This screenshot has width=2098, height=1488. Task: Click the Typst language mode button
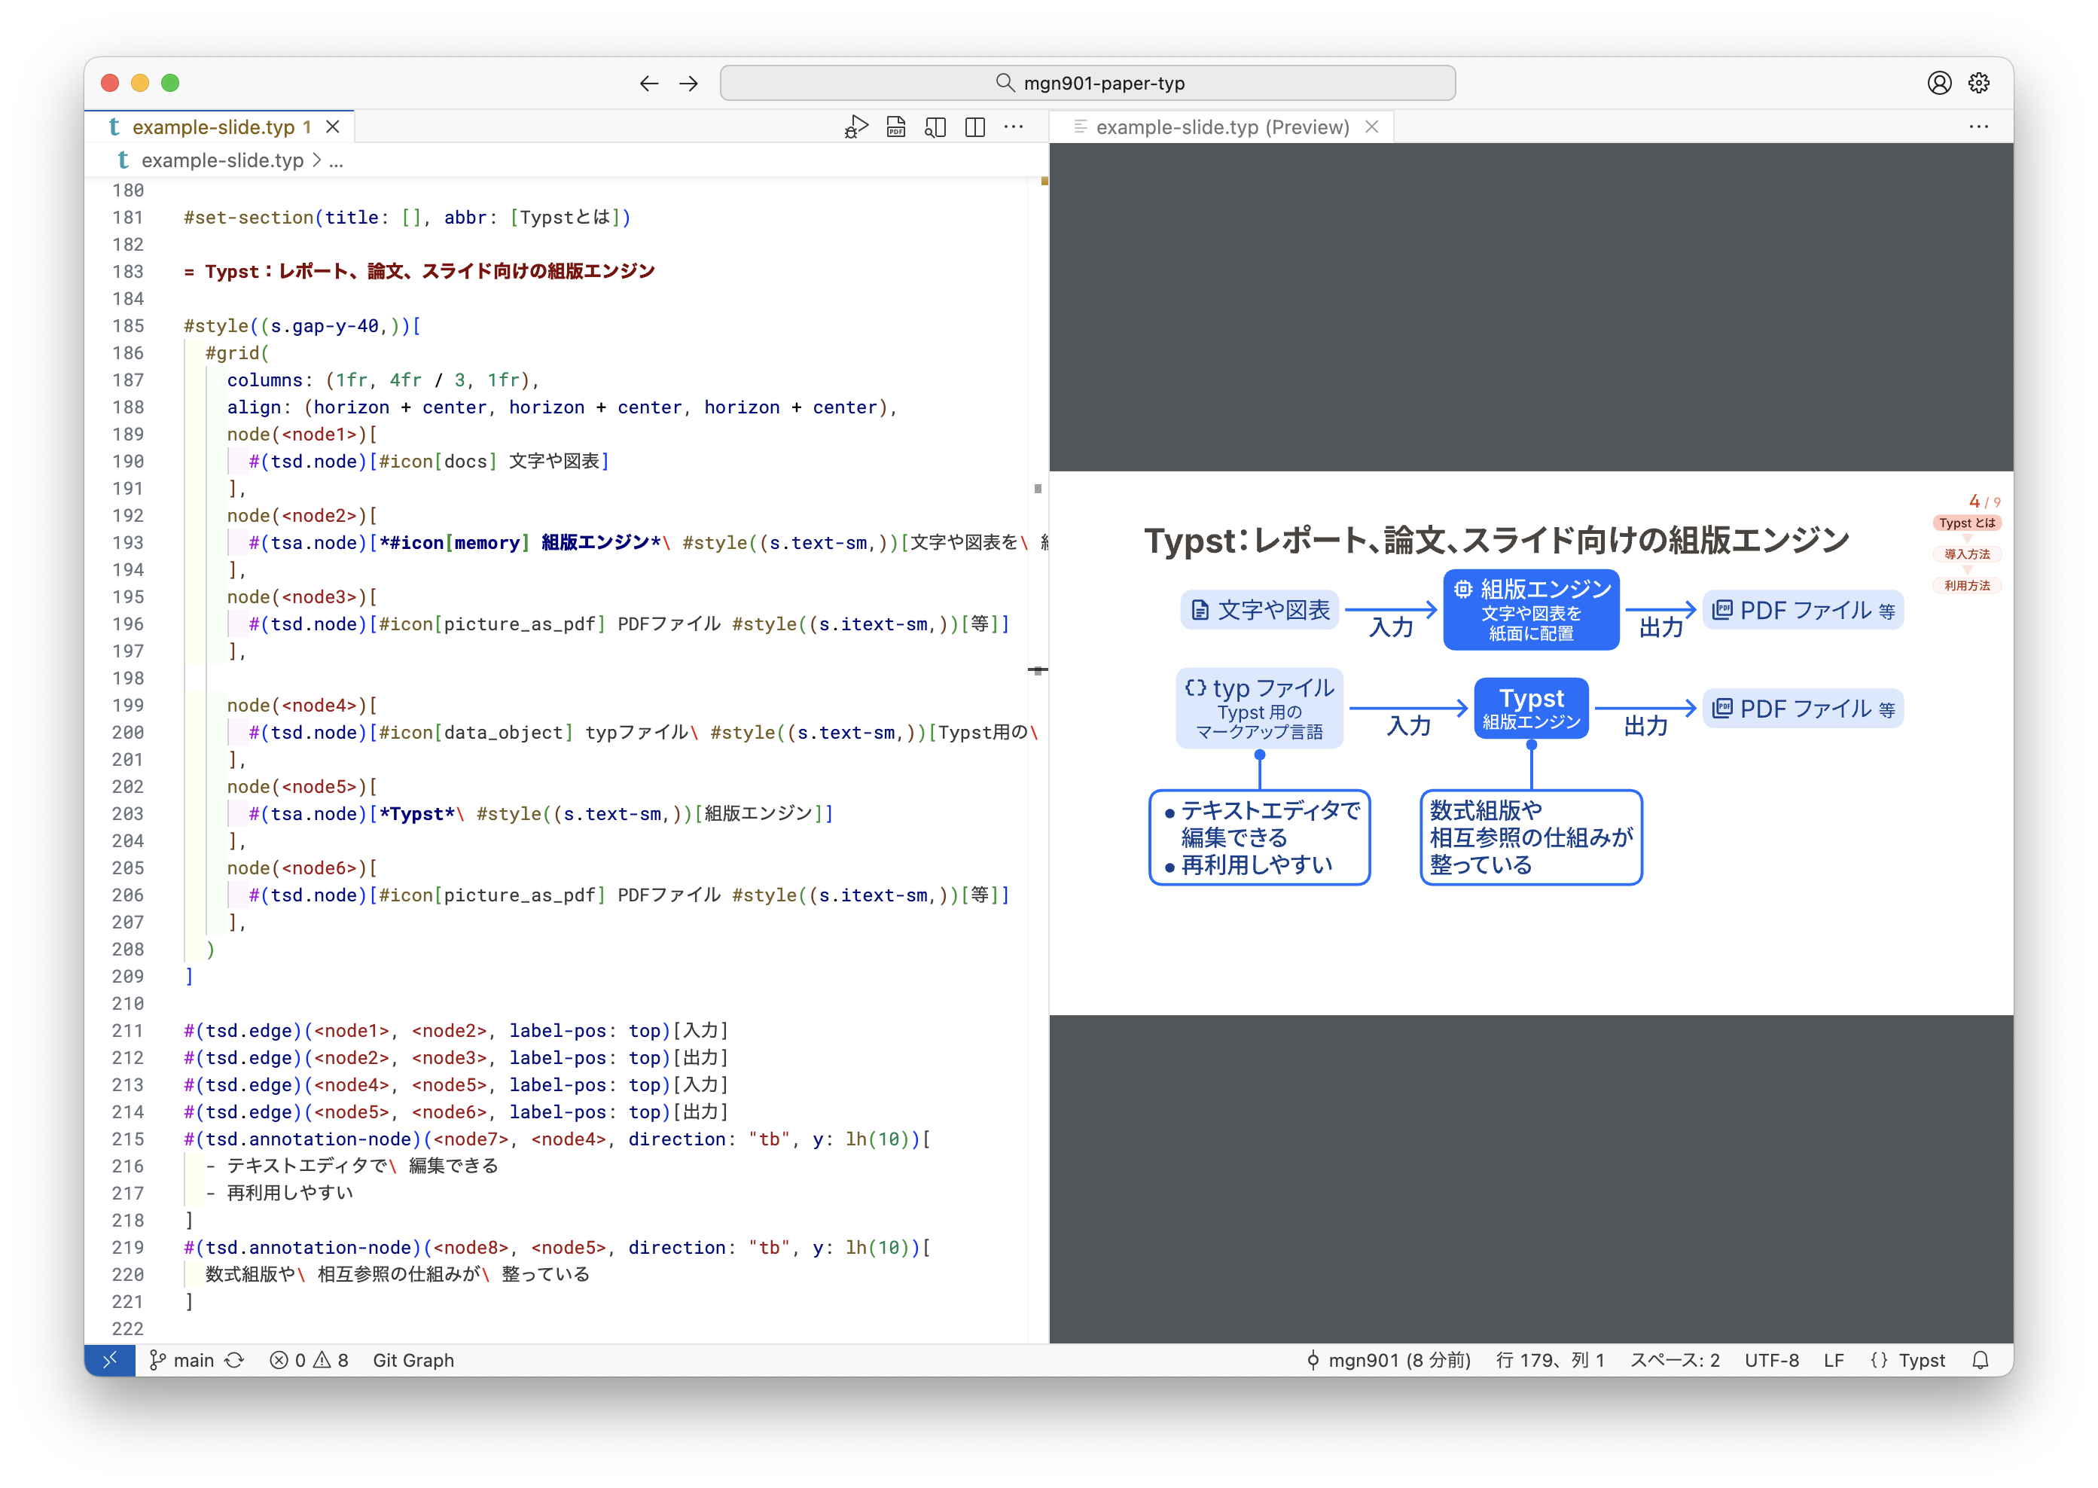click(1907, 1360)
